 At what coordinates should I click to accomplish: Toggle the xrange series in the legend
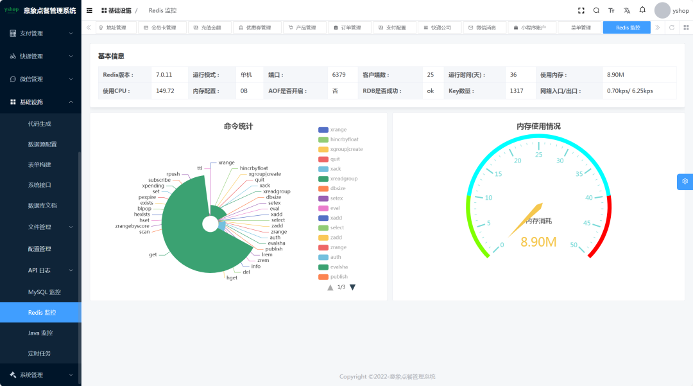click(332, 130)
